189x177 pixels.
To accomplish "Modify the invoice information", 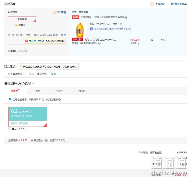I will [54, 74].
